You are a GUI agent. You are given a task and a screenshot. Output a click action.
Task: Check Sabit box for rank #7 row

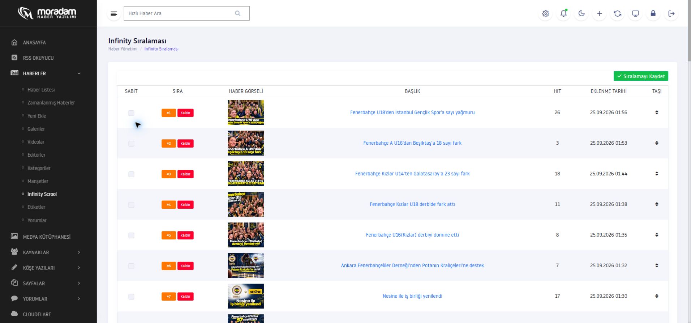[x=131, y=297]
